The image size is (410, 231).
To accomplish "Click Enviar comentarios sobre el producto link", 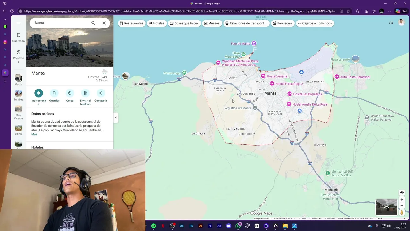I will click(355, 218).
